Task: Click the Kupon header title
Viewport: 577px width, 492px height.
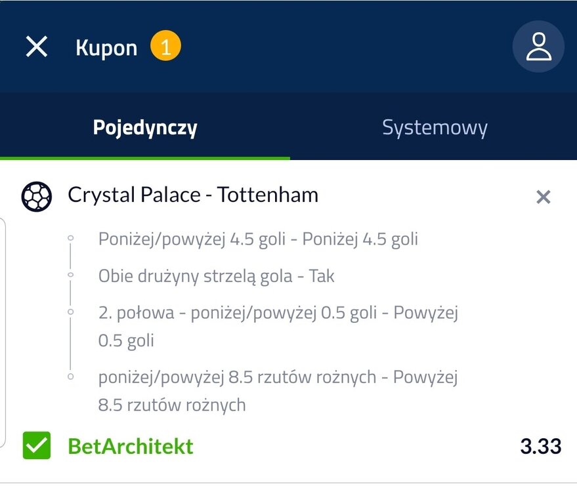Action: pyautogui.click(x=106, y=48)
